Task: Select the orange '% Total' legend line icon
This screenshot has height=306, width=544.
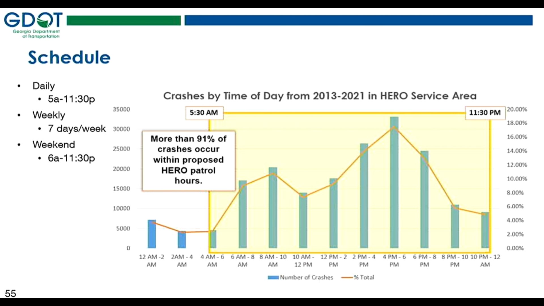Action: click(348, 277)
